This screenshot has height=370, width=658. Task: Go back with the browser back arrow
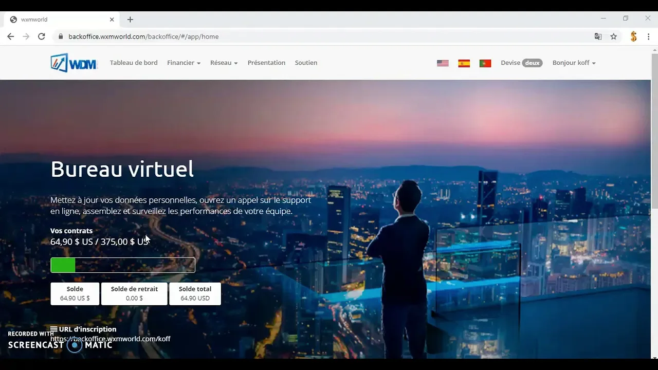coord(11,36)
